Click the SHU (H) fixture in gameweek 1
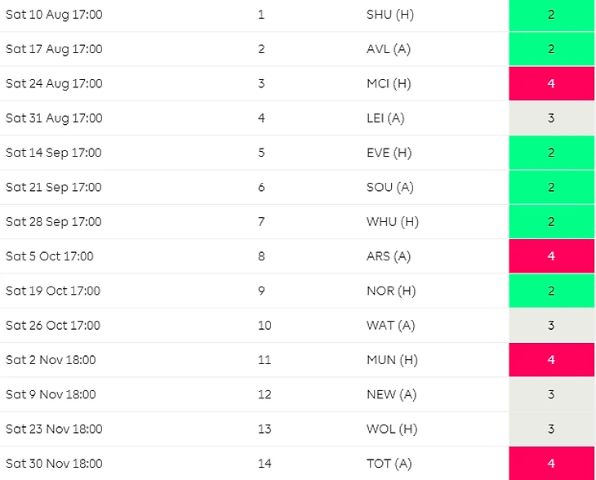 (x=390, y=15)
